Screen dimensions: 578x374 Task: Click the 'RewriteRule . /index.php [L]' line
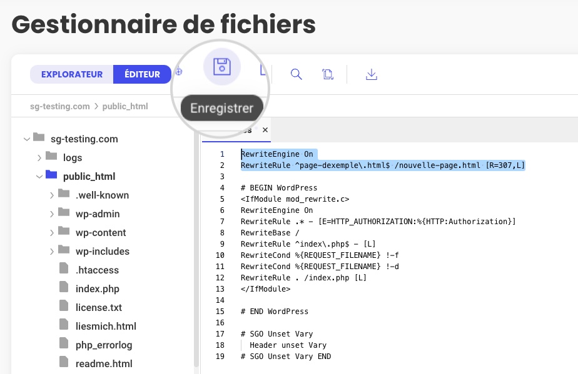303,278
